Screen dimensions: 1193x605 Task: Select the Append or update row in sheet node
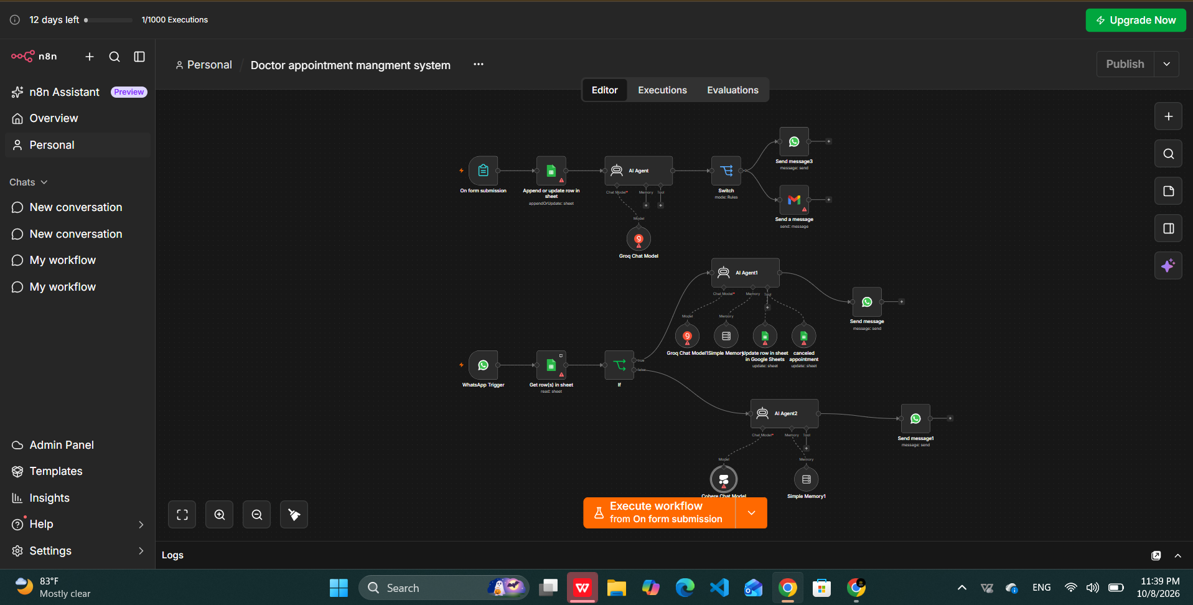[x=551, y=171]
